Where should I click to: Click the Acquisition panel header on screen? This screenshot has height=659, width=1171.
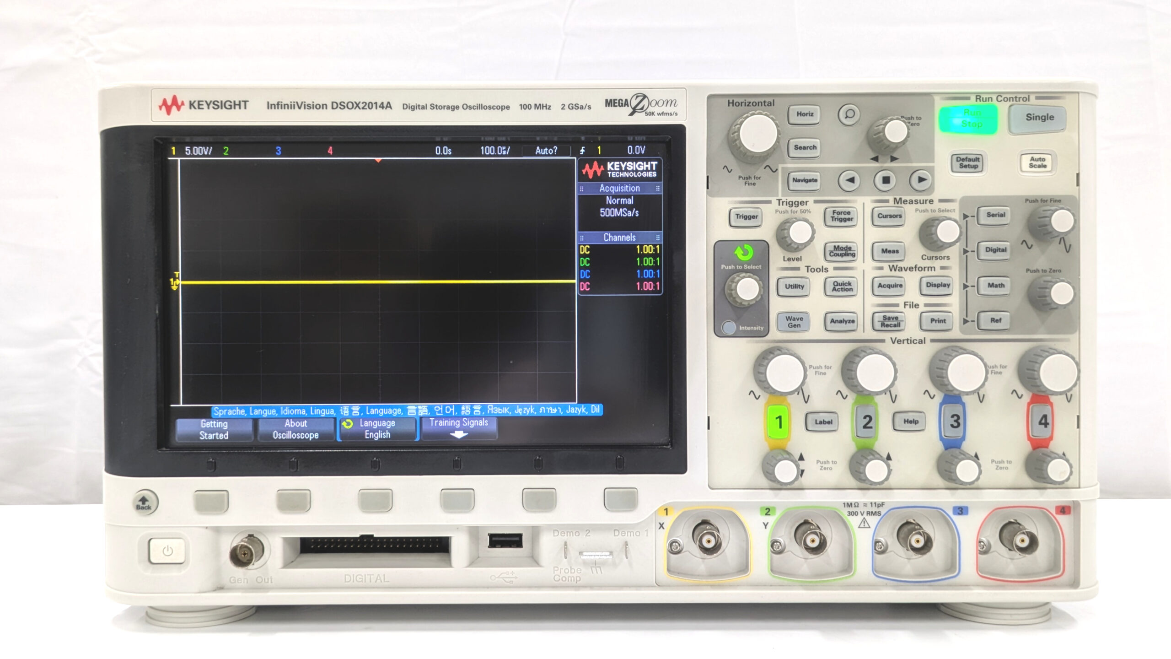click(620, 188)
